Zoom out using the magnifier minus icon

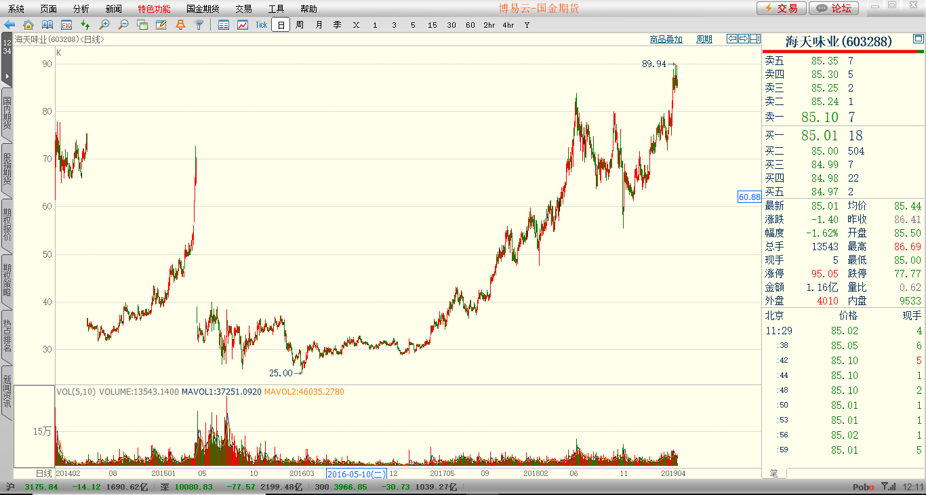pyautogui.click(x=123, y=25)
